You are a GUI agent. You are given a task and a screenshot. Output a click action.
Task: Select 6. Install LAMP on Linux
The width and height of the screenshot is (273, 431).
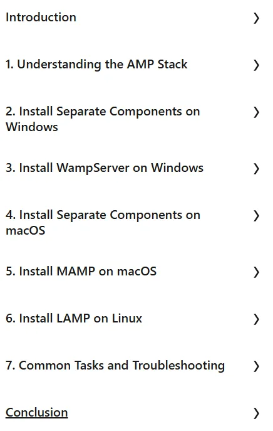(x=74, y=318)
